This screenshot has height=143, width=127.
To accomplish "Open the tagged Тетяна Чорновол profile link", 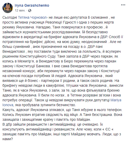I will click(x=32, y=17).
